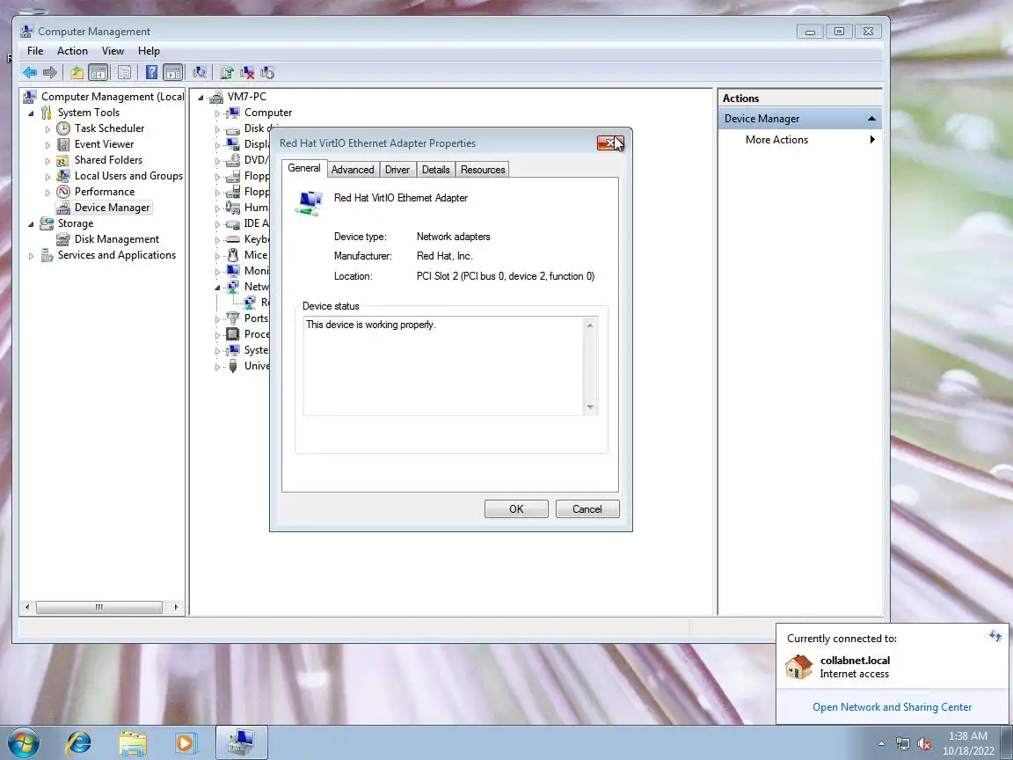This screenshot has height=760, width=1013.
Task: Click the muted volume tray icon
Action: 924,744
